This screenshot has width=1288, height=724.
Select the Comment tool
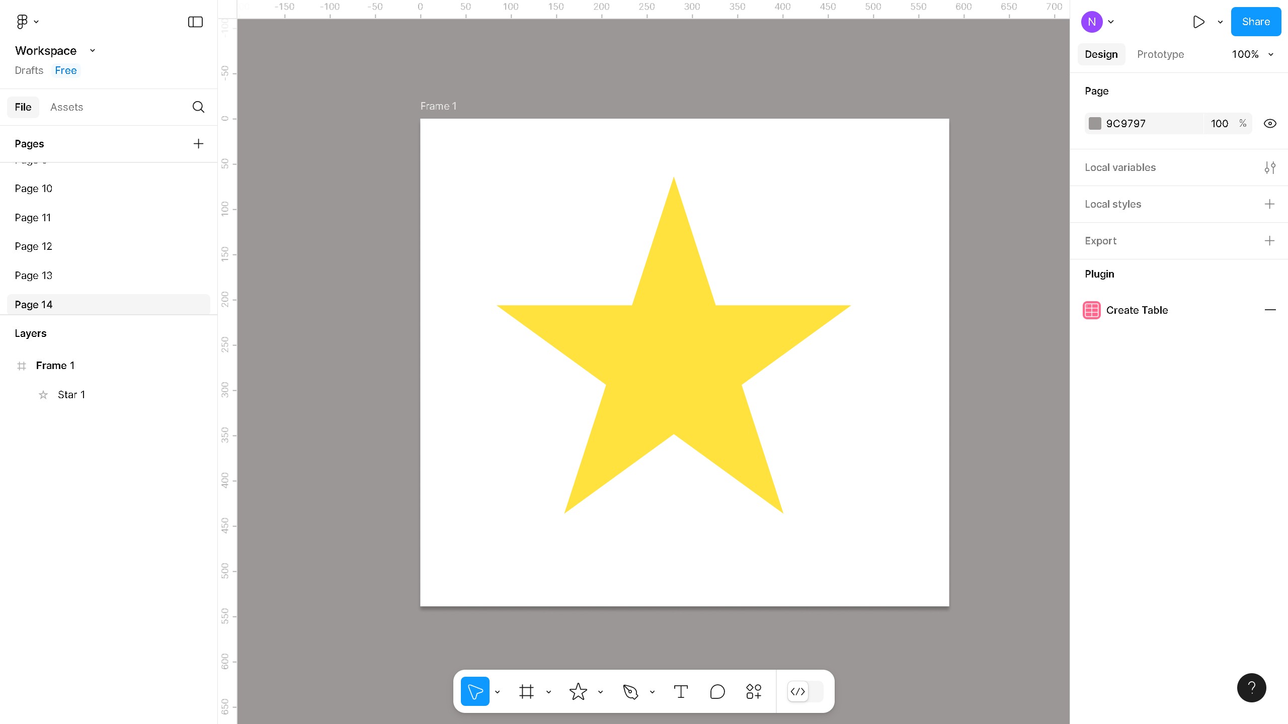coord(717,692)
